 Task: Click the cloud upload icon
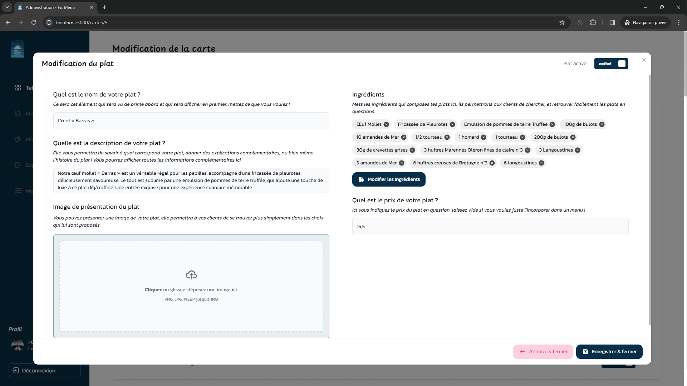point(191,274)
